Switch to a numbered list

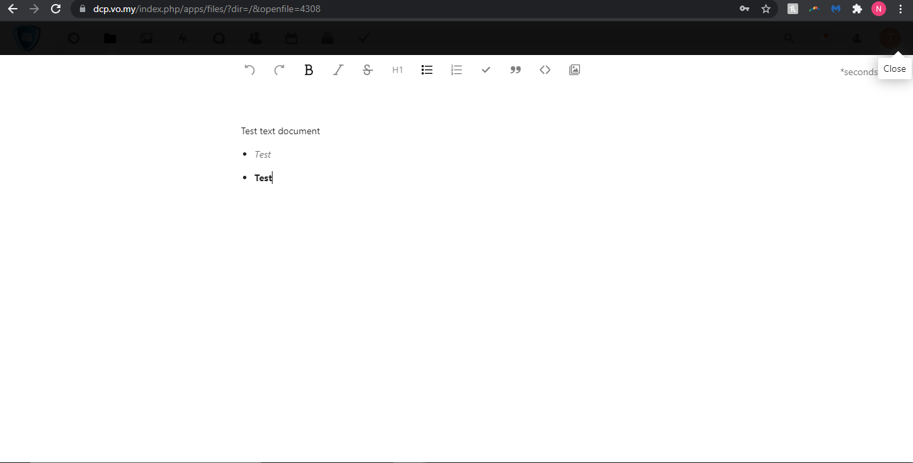tap(456, 70)
